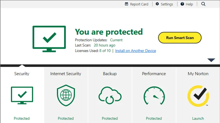Open the Report Card menu item

coord(139,4)
